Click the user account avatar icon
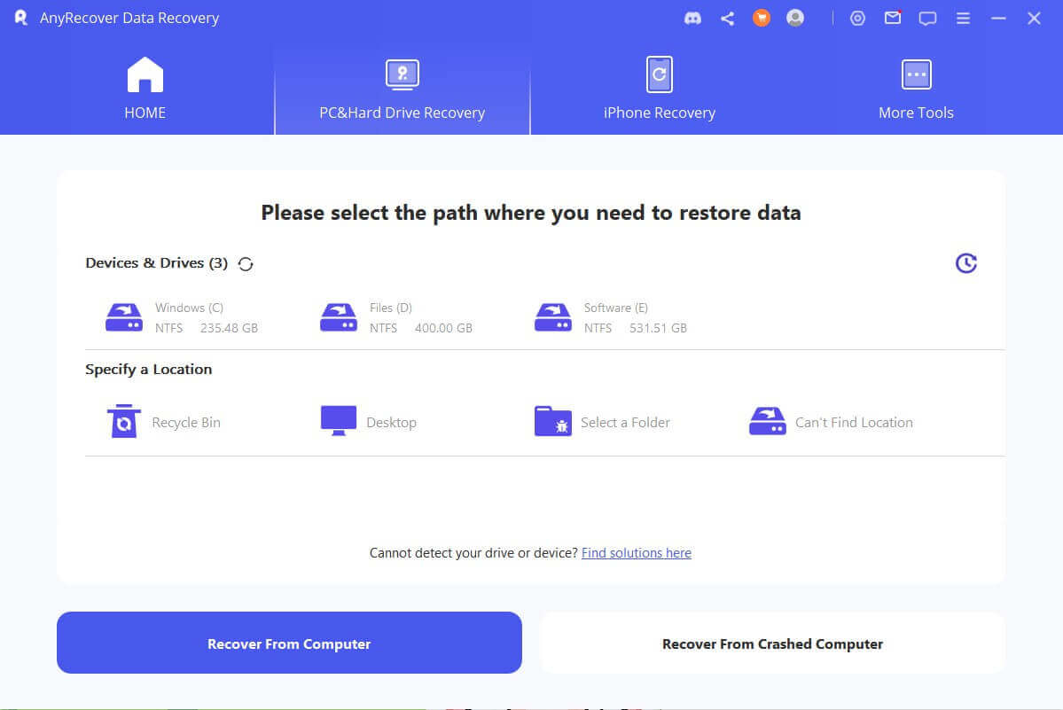1063x710 pixels. coord(794,18)
